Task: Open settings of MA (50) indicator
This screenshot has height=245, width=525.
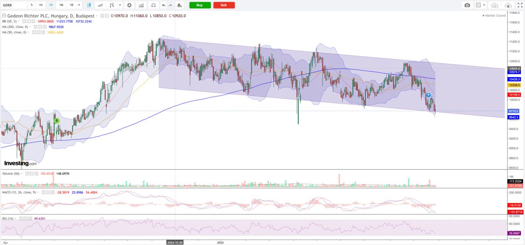Action: [39, 32]
